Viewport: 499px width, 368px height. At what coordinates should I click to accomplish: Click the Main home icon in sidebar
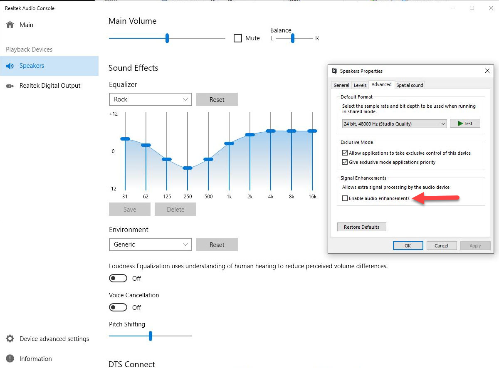pos(9,25)
